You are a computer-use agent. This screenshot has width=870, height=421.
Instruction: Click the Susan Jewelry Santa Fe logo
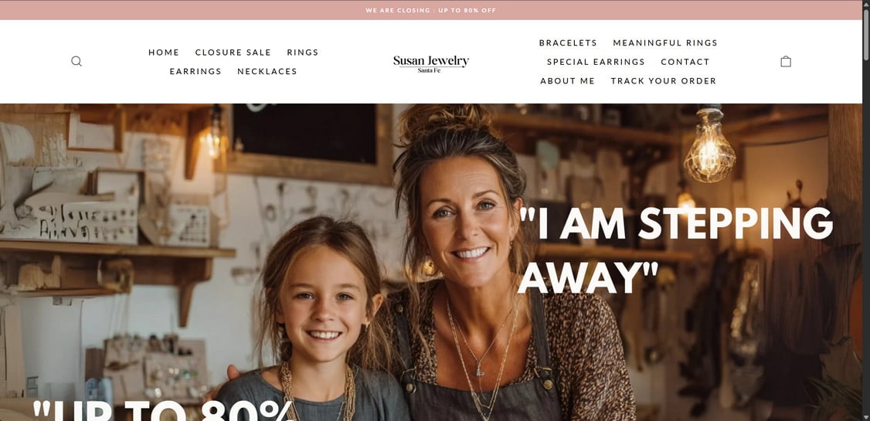coord(431,63)
